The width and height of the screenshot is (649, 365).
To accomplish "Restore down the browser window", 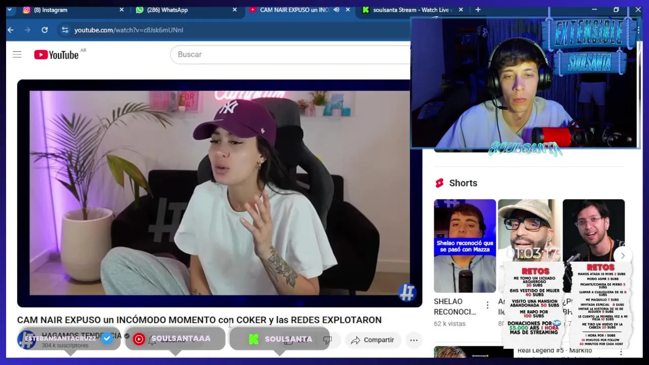I will 616,10.
